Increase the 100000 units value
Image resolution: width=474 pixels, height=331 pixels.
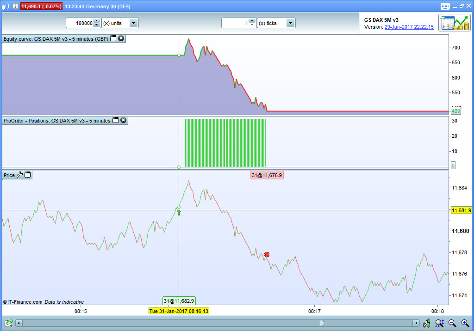96,21
